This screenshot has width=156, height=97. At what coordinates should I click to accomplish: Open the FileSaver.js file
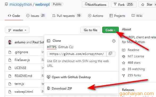pyautogui.click(x=22, y=60)
